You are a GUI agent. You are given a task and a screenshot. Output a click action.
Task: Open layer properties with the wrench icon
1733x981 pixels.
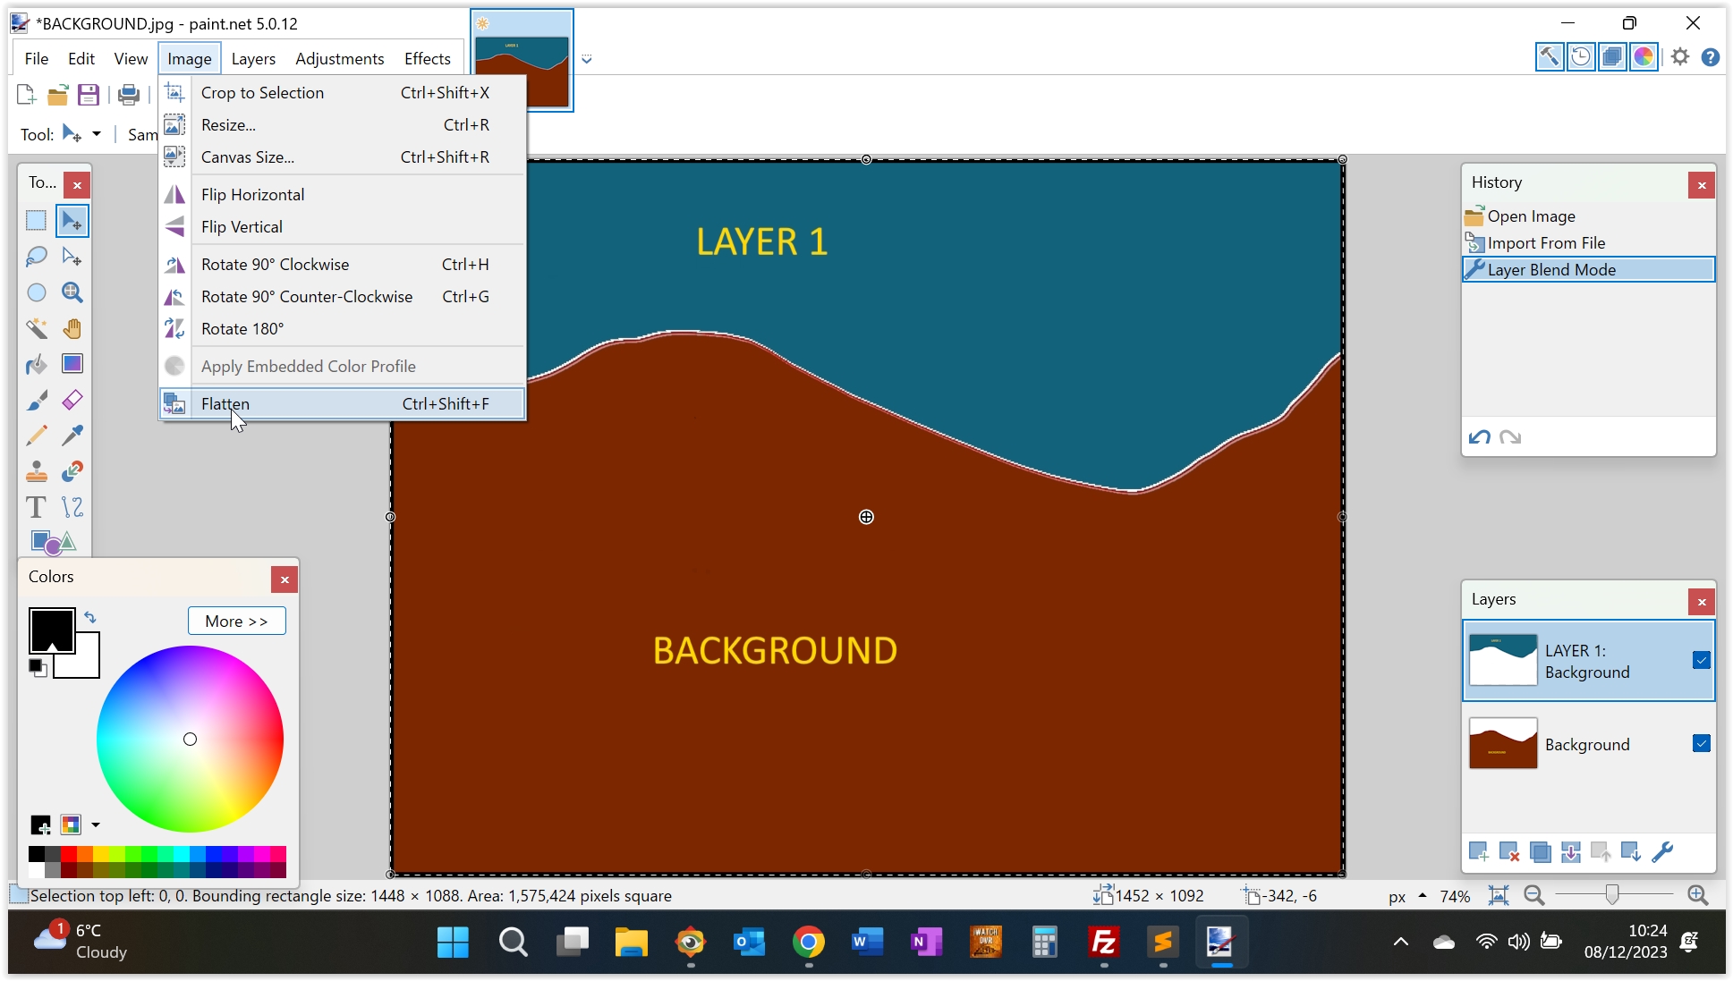click(x=1663, y=852)
